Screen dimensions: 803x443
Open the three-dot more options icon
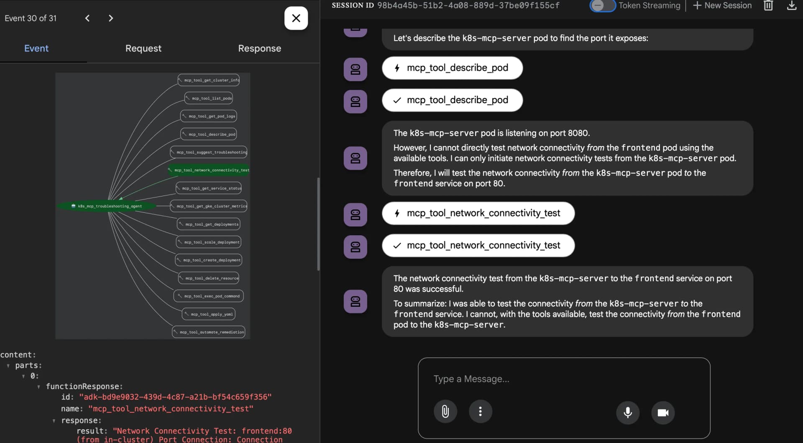click(481, 412)
